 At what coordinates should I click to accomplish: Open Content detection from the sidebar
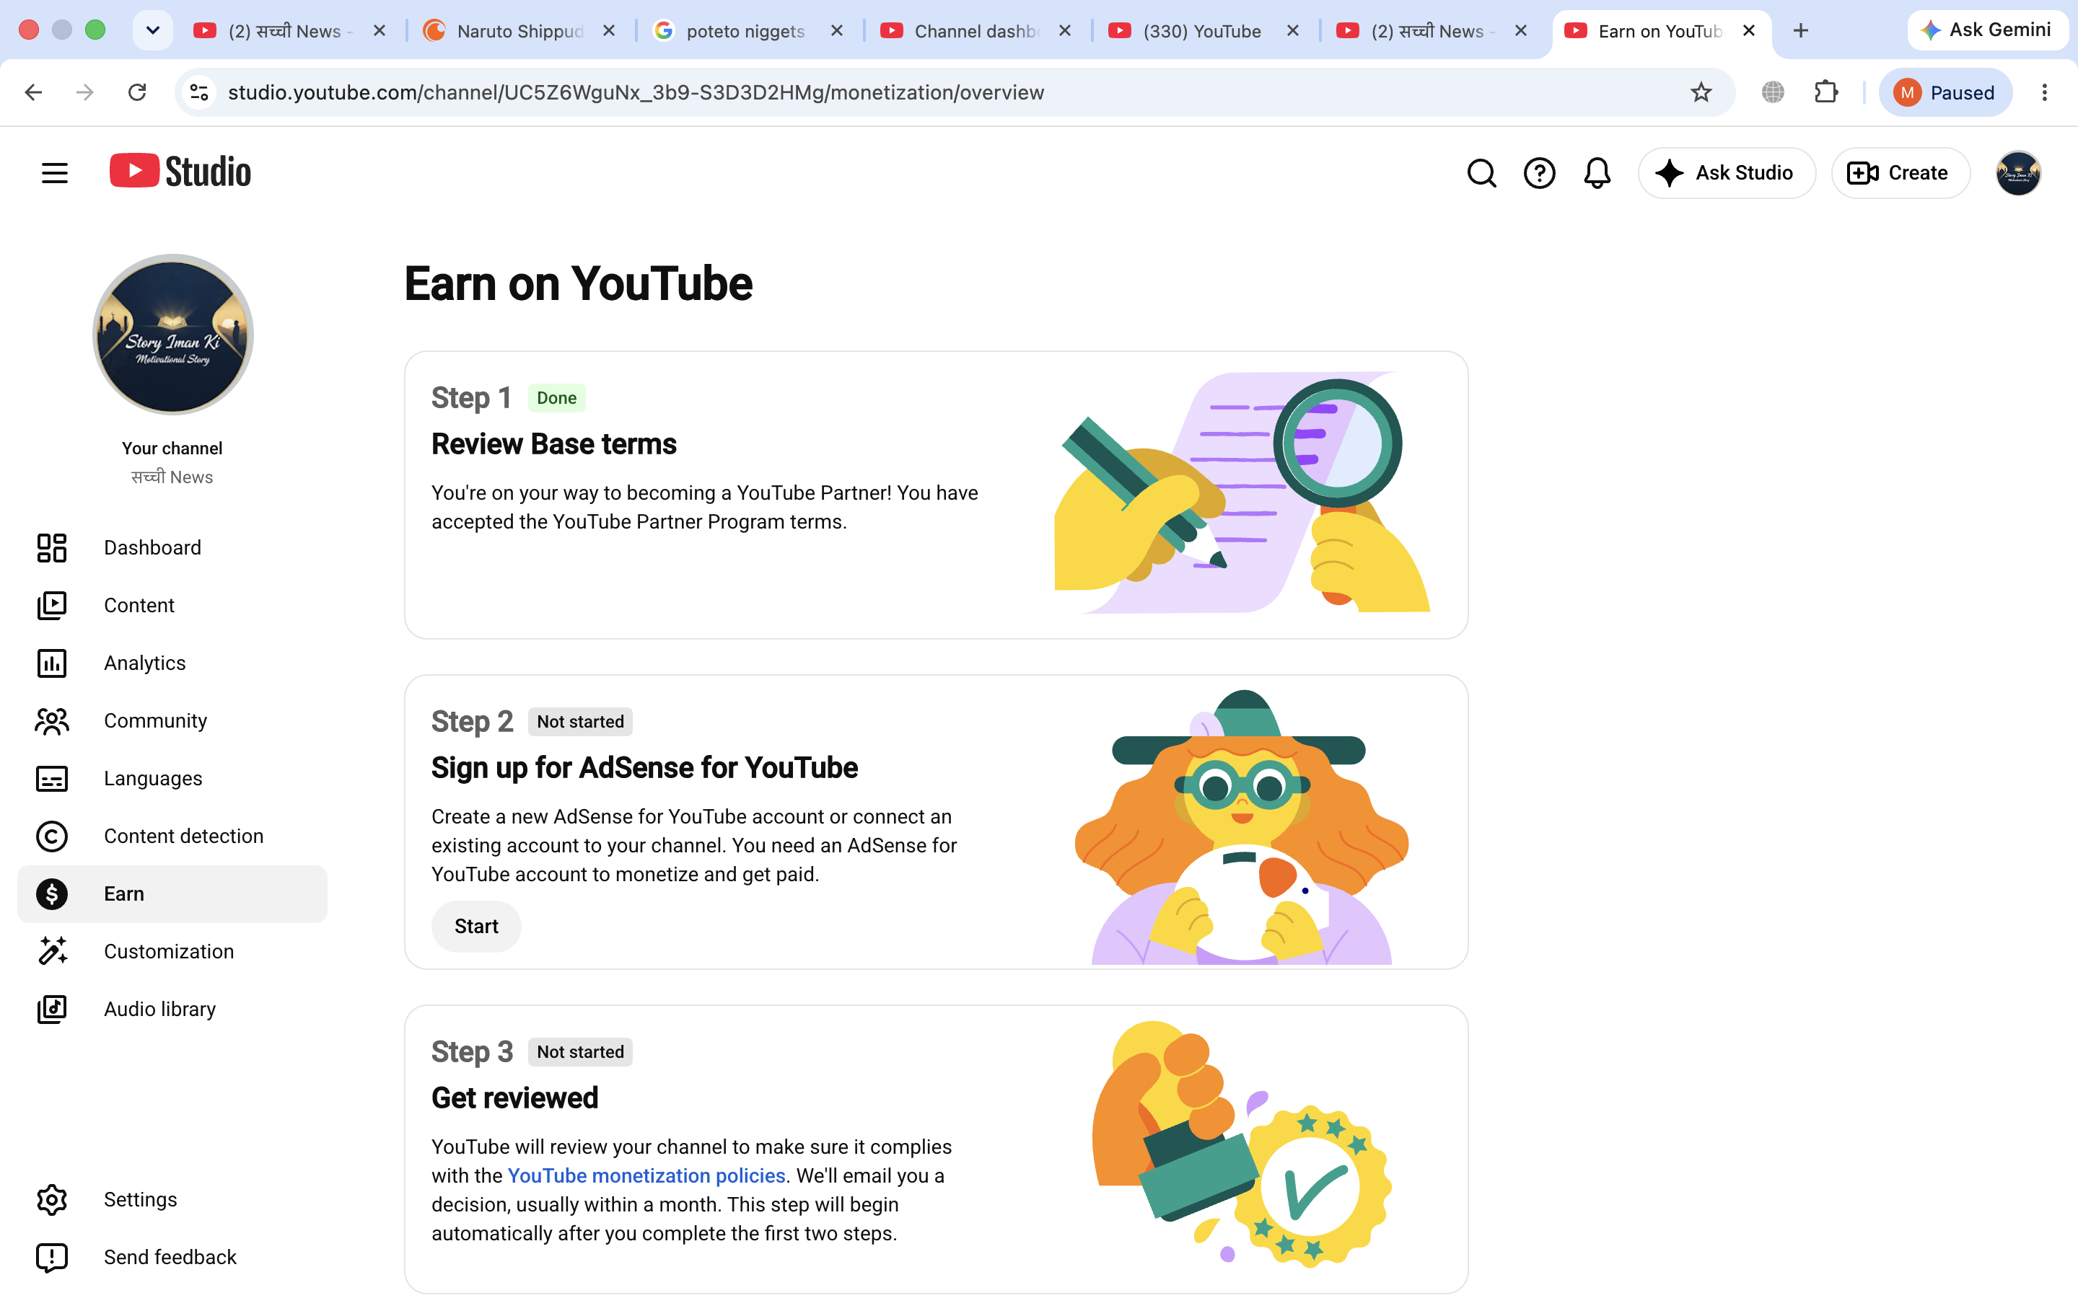tap(172, 836)
